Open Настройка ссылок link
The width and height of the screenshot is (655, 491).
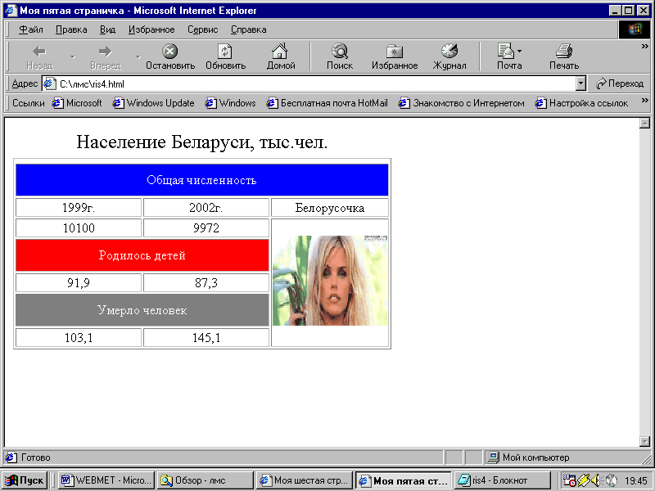coord(581,103)
